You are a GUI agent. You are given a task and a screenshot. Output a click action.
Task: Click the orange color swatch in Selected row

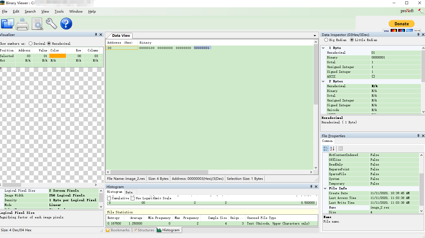(57, 56)
